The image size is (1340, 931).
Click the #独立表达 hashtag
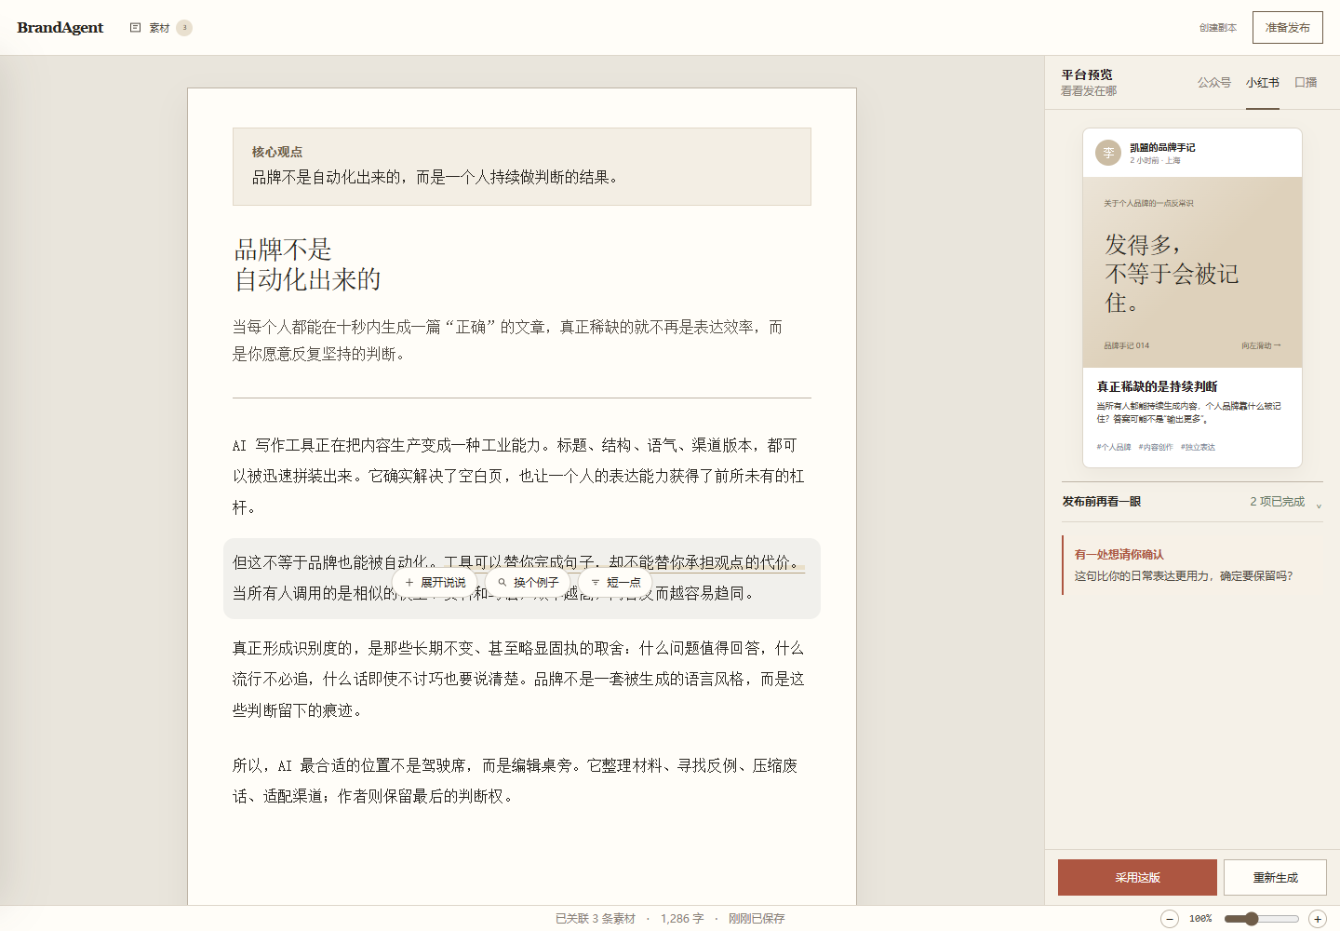point(1198,448)
